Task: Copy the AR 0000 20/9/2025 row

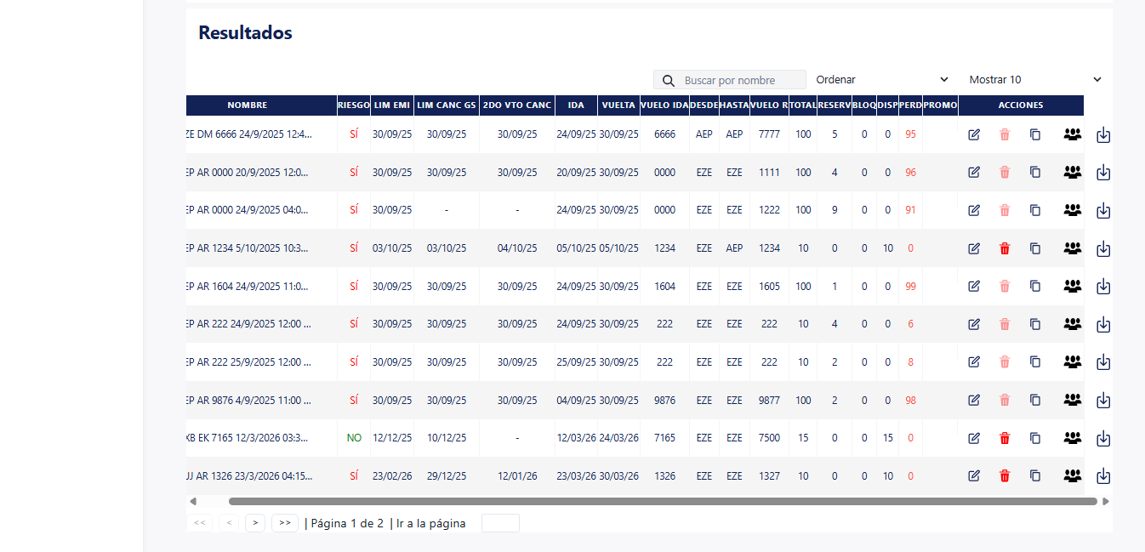Action: (x=1035, y=172)
